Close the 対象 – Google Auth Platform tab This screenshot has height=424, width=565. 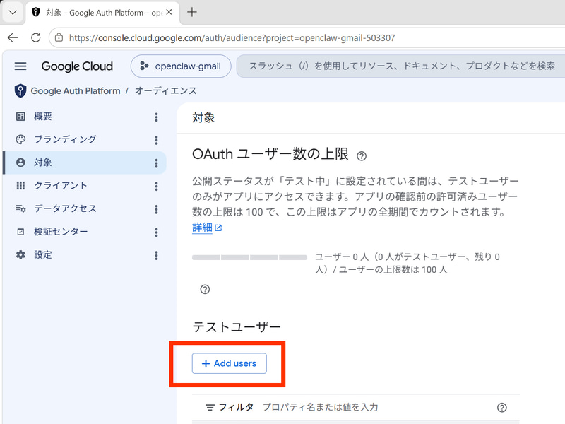click(x=169, y=12)
